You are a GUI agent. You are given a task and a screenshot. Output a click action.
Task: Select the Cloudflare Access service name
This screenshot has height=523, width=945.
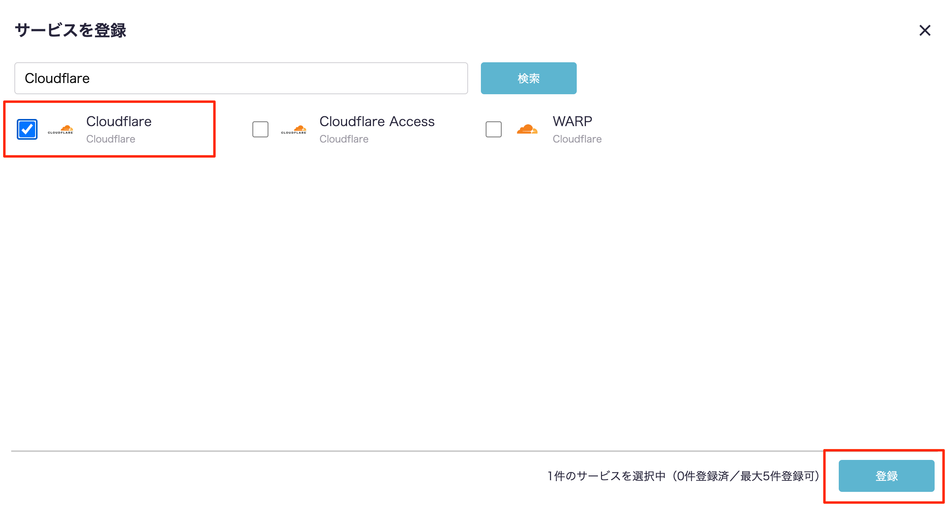377,121
